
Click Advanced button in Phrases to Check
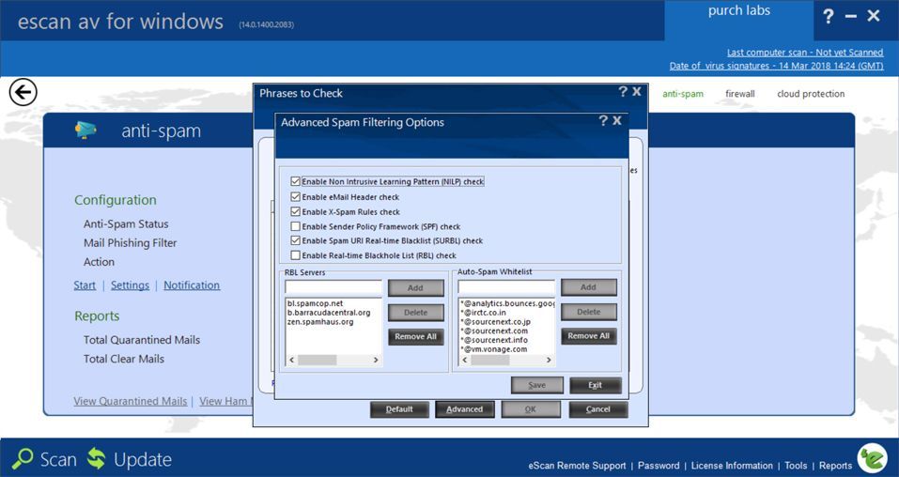(465, 409)
